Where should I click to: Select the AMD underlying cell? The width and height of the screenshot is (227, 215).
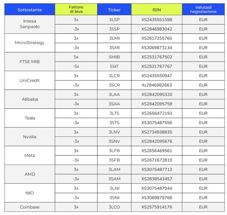(30, 174)
